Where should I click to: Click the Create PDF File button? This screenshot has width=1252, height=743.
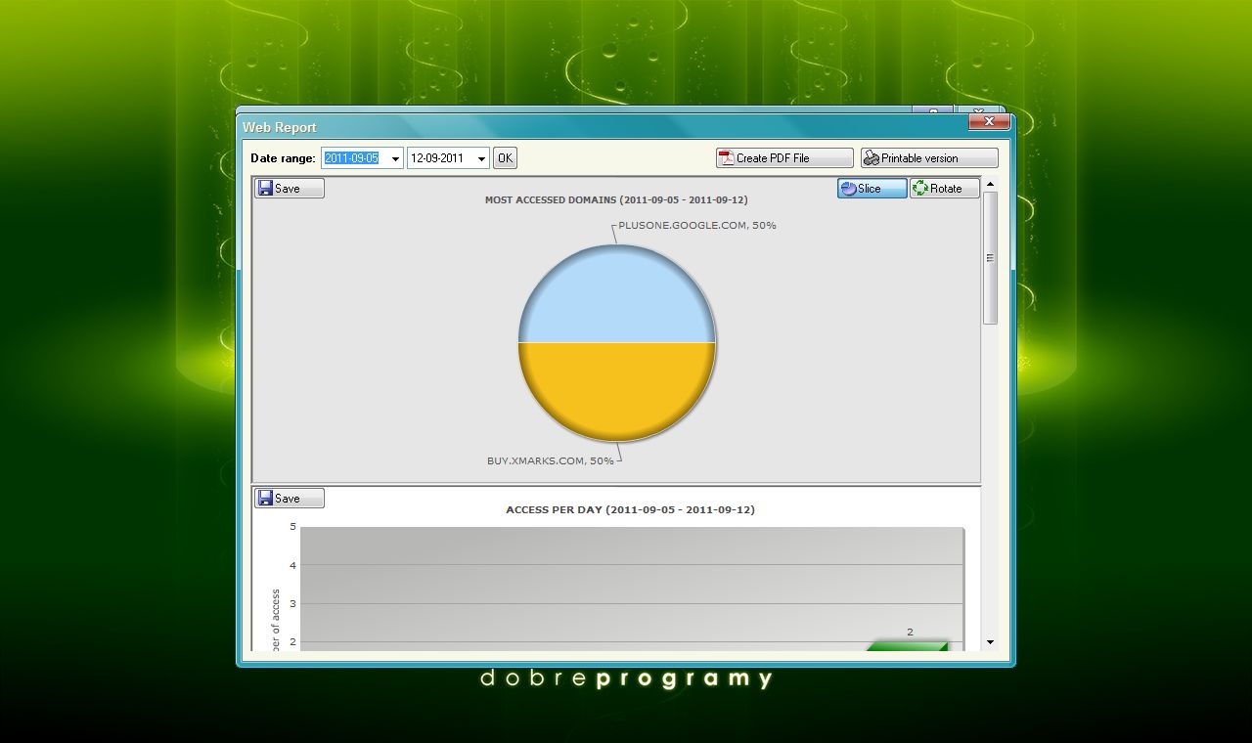pyautogui.click(x=784, y=158)
